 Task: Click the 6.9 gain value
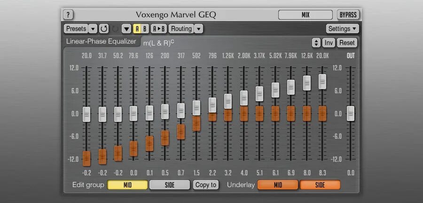coord(291,173)
